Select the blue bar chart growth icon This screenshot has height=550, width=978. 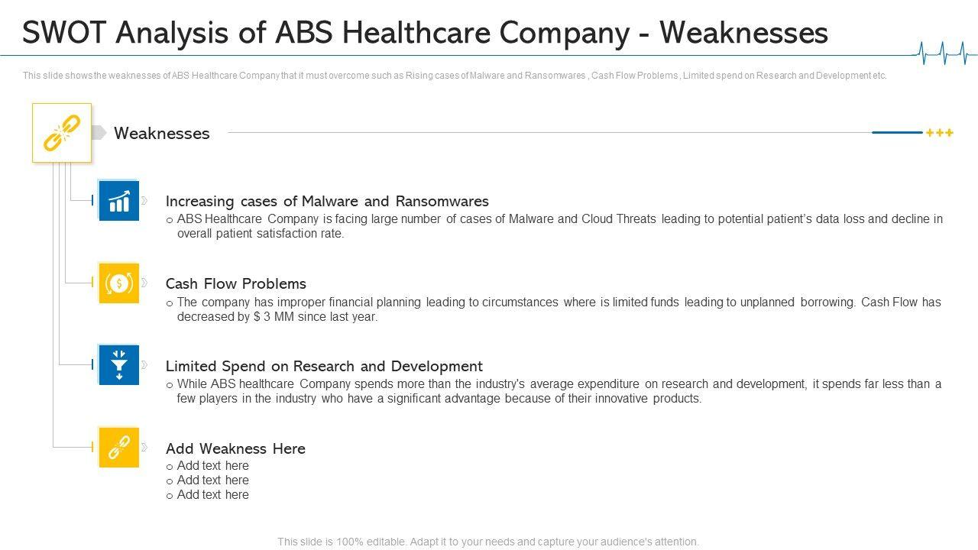(118, 201)
